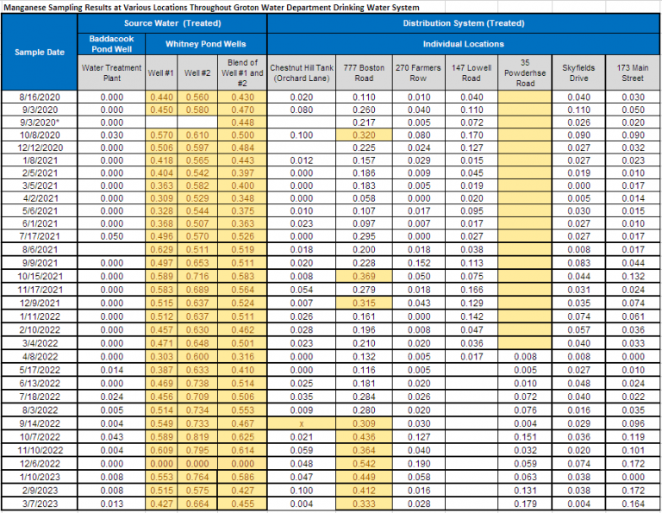Select the Distribution System (Treated) header

pyautogui.click(x=463, y=22)
